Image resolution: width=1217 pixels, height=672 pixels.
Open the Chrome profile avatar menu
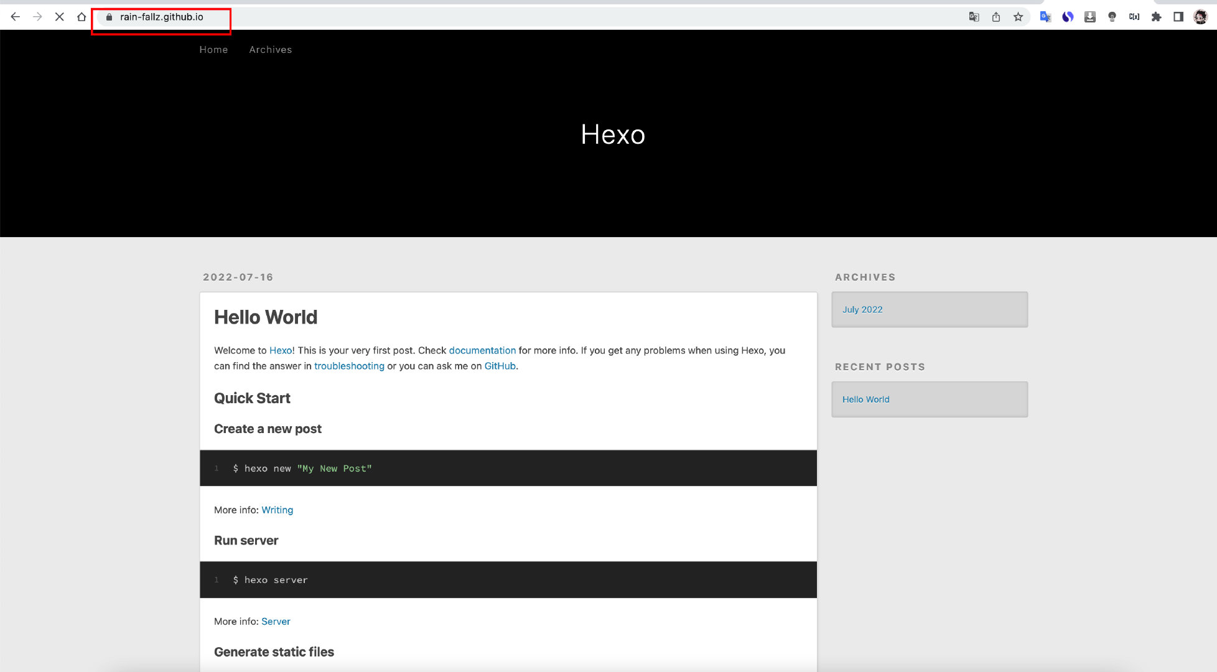1200,17
